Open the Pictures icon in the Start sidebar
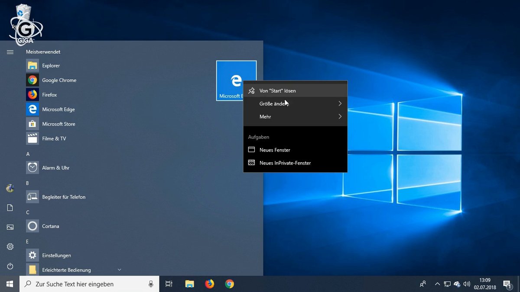 10,227
